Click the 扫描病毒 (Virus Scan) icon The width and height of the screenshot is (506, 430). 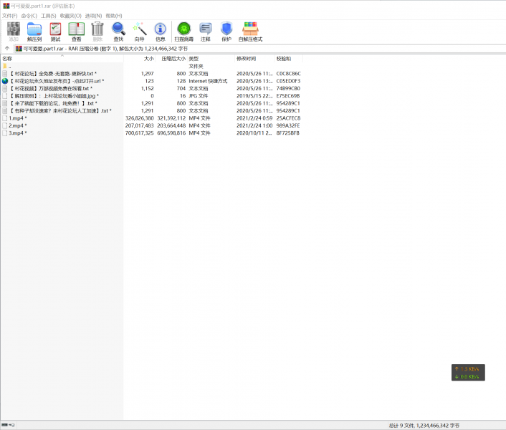183,32
